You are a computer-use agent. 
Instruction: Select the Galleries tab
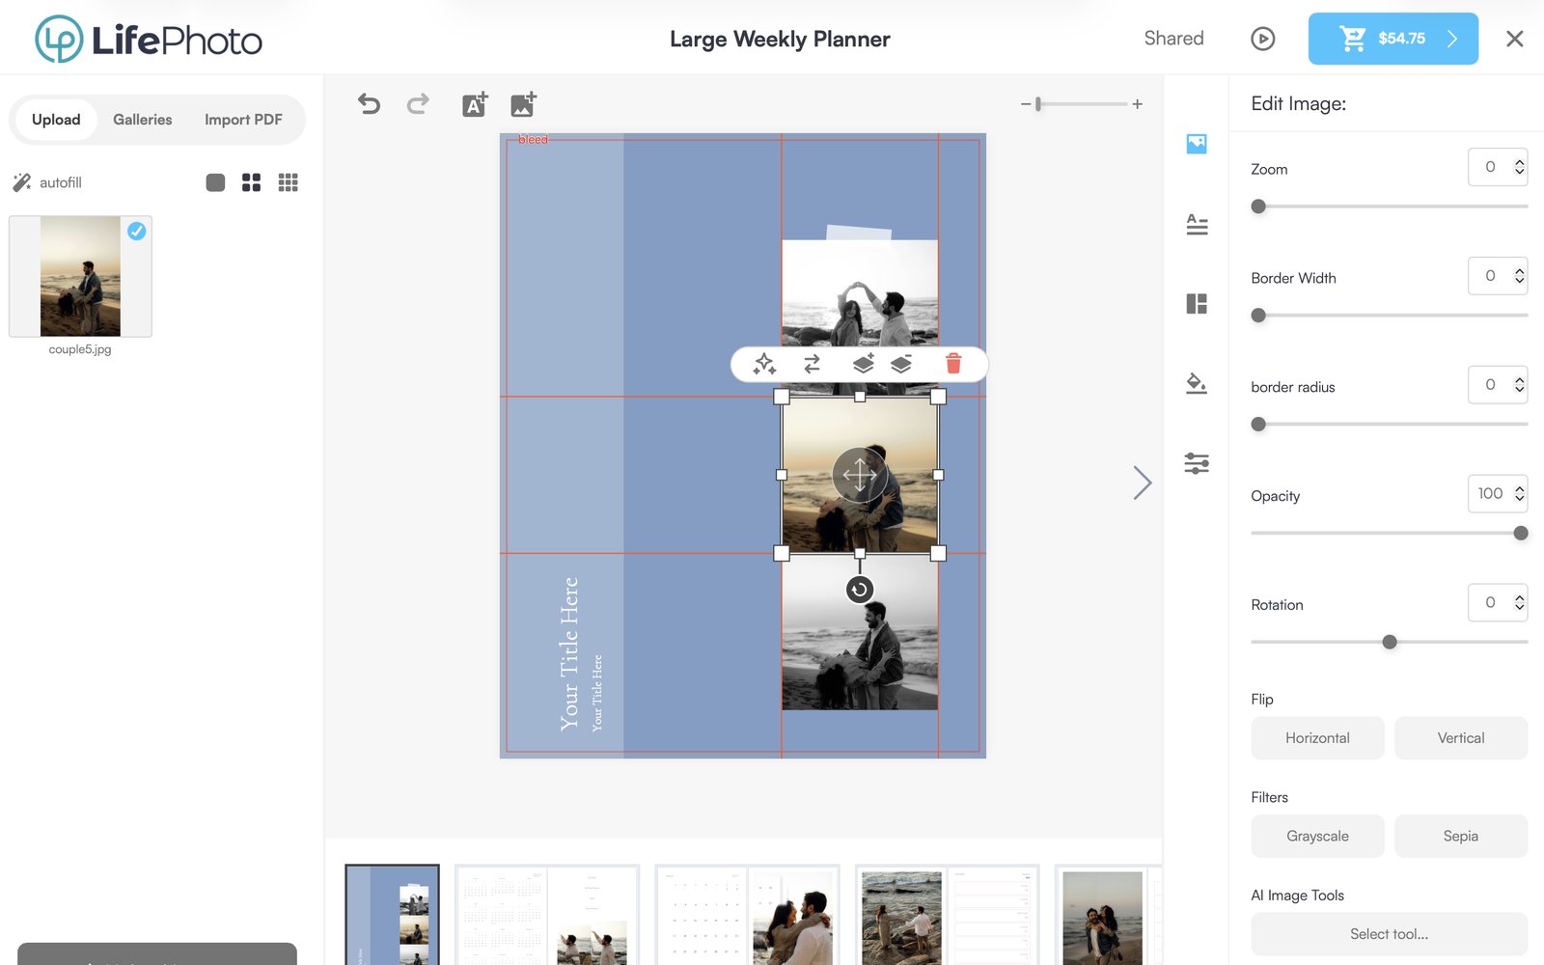142,120
